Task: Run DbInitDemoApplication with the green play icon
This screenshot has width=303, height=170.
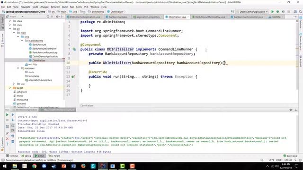Action: click(x=273, y=12)
